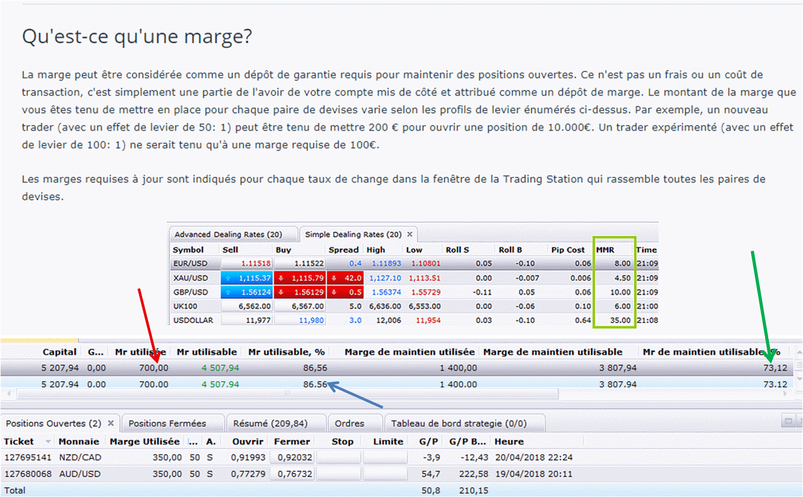Select the XAU/USD symbol
The image size is (803, 497).
click(190, 278)
